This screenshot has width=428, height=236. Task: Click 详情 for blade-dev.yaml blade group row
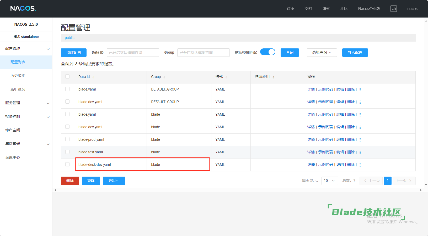tap(311, 127)
